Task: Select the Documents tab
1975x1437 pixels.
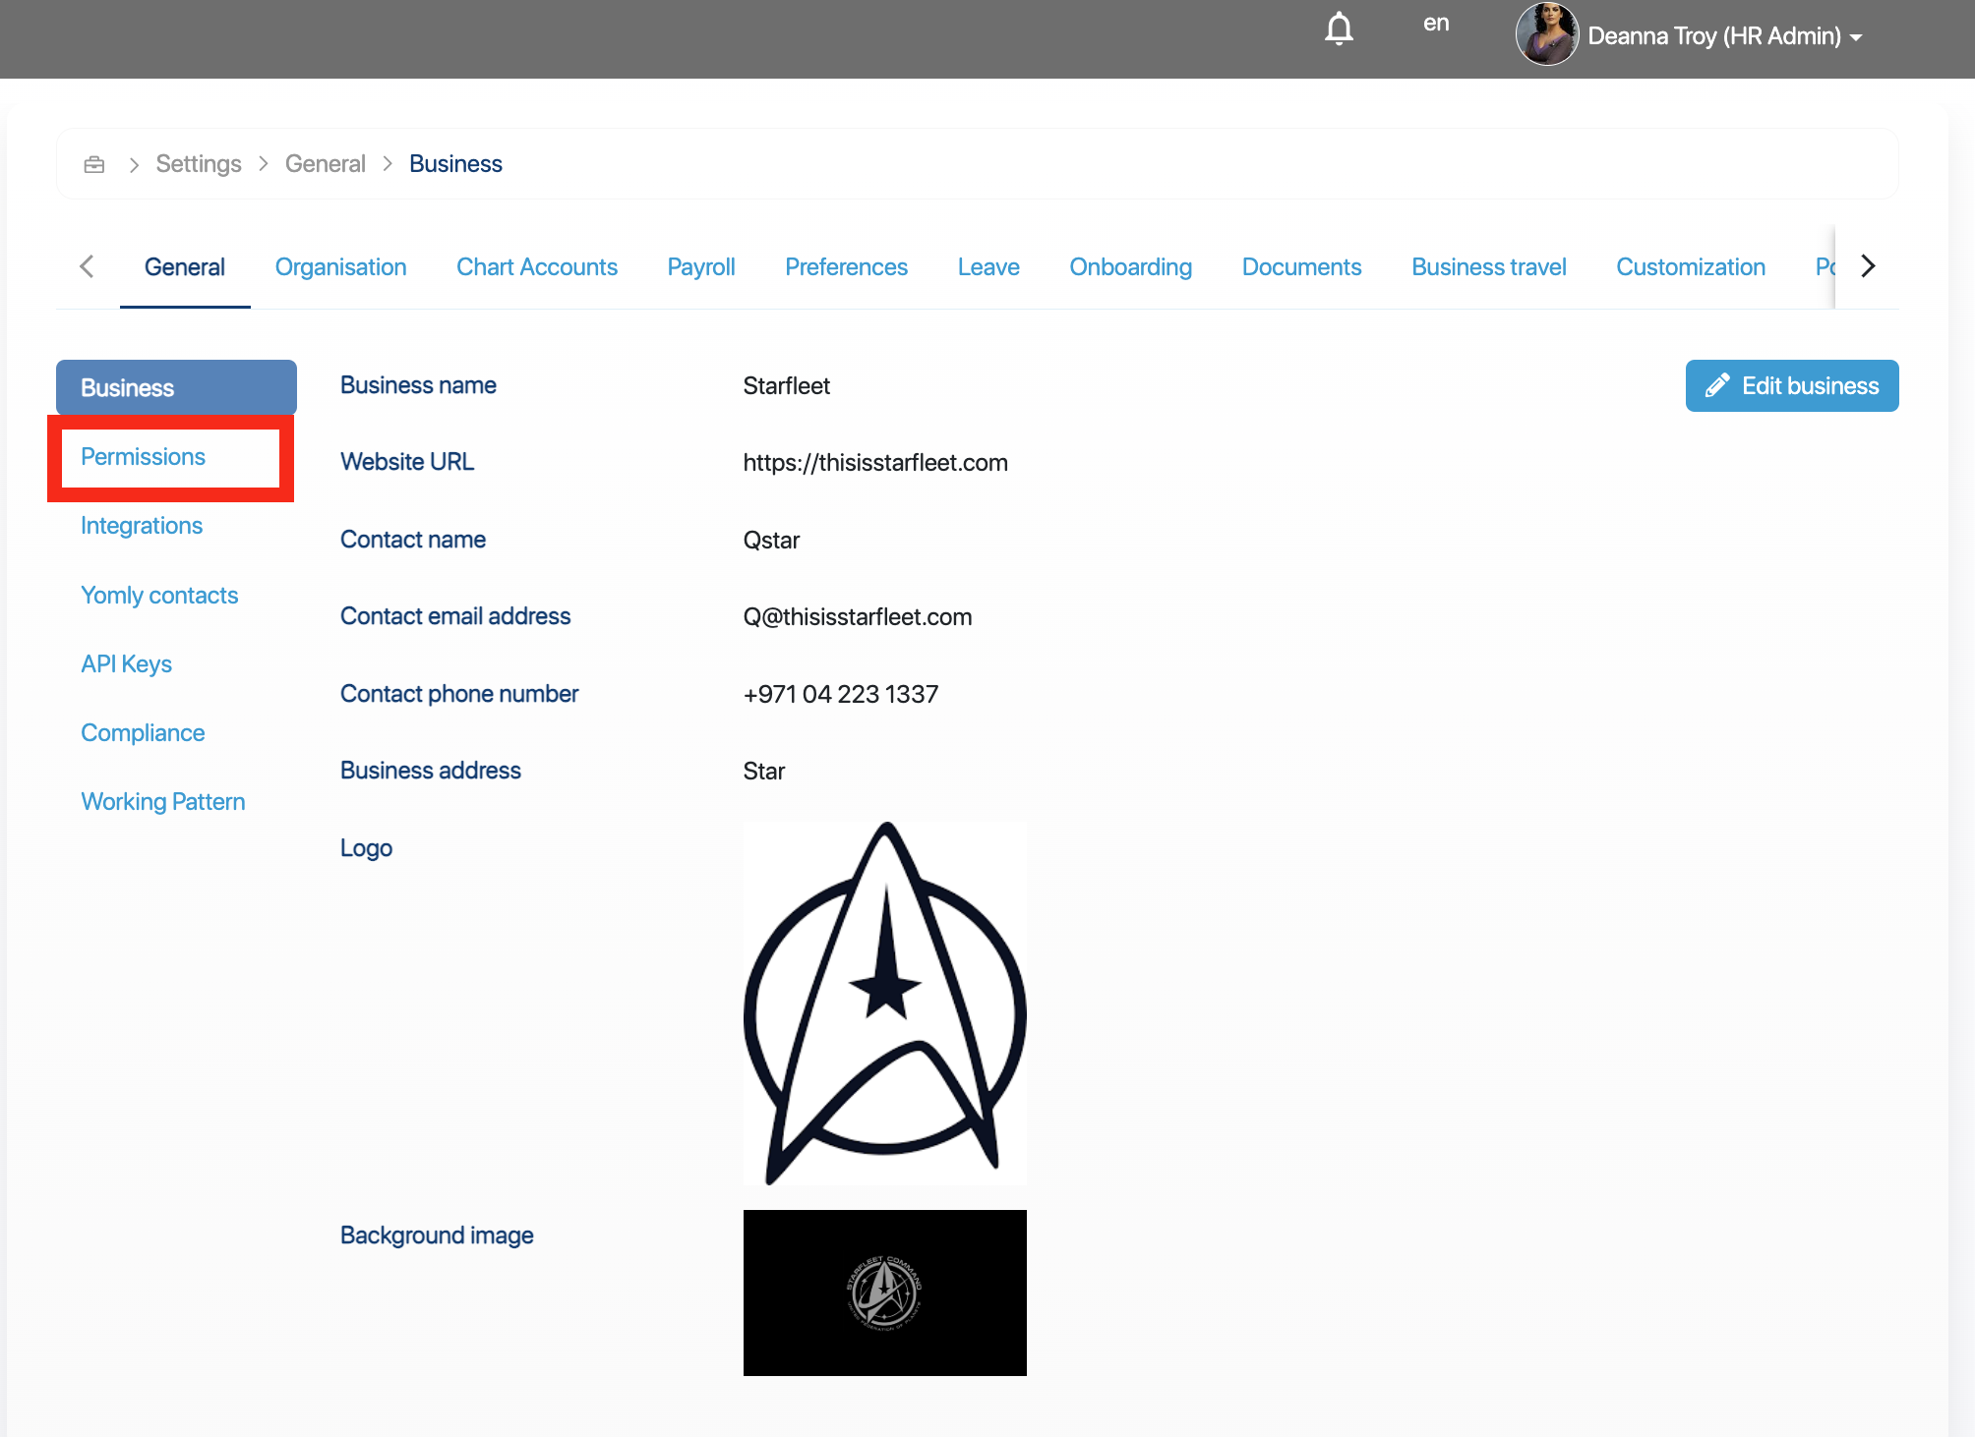Action: pyautogui.click(x=1301, y=267)
